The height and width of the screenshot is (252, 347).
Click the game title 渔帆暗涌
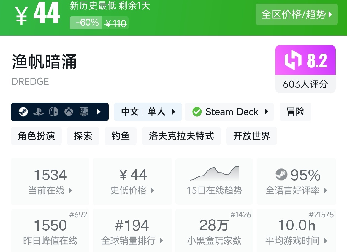44,62
